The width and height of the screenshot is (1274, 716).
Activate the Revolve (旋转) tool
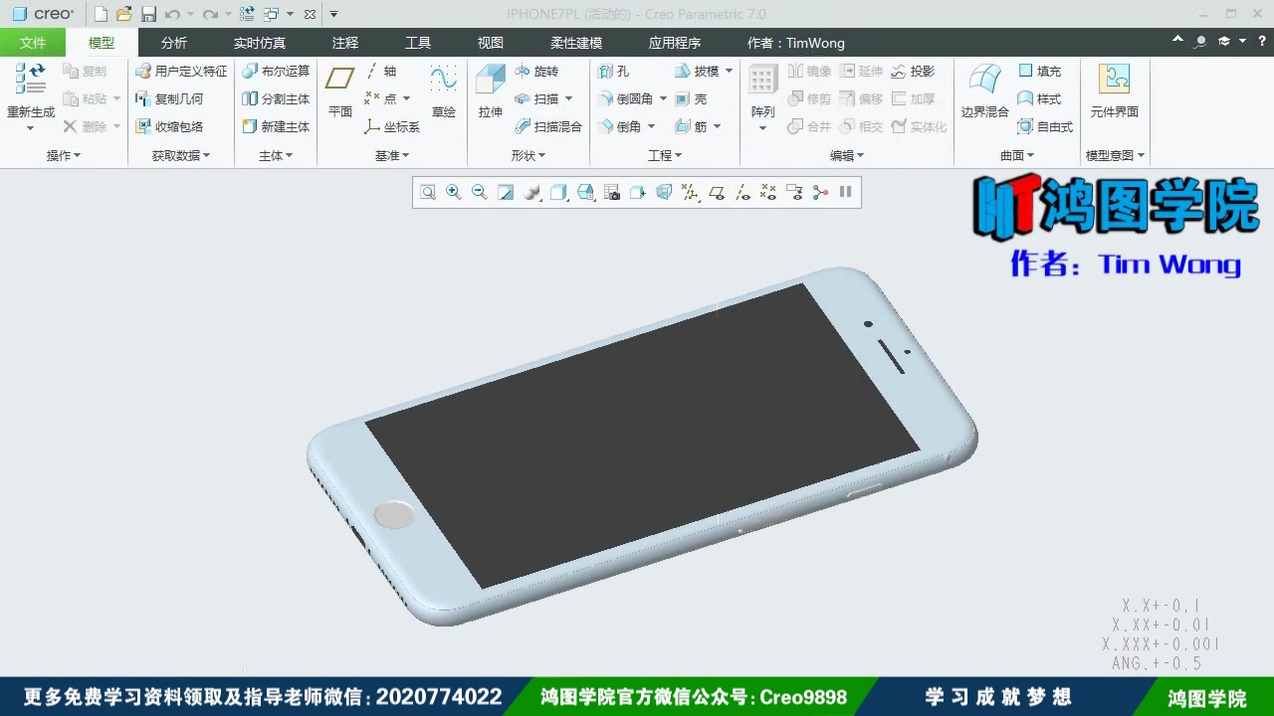click(x=541, y=71)
